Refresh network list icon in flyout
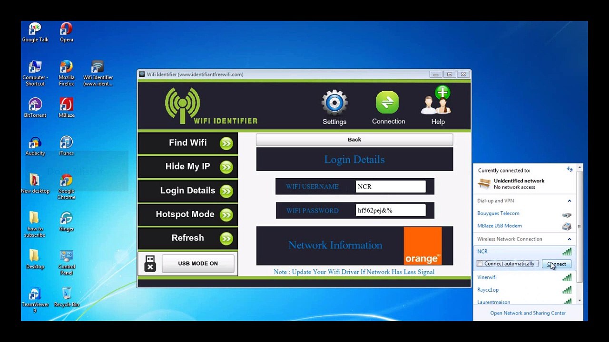This screenshot has width=609, height=342. tap(570, 170)
